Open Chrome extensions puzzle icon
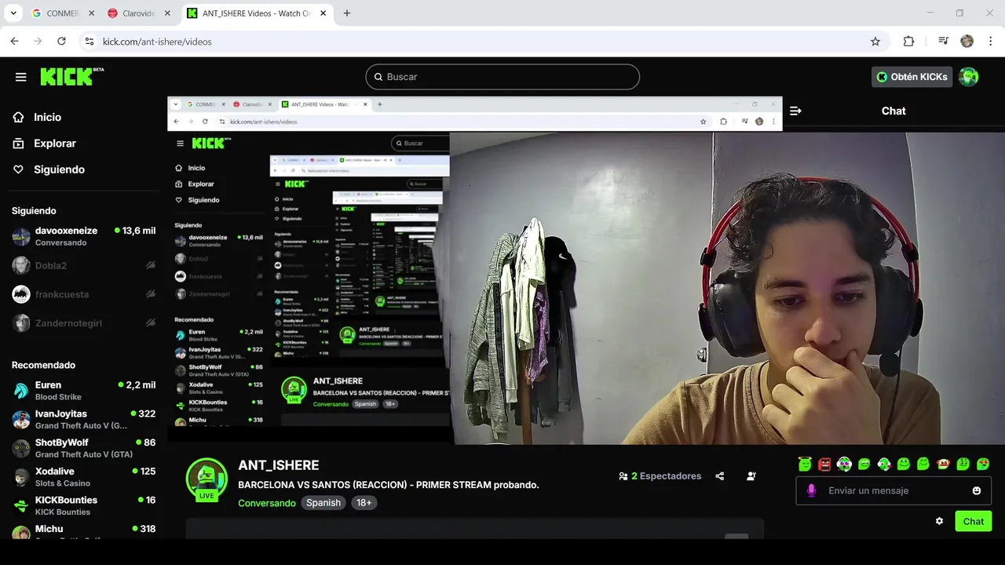Image resolution: width=1005 pixels, height=565 pixels. pos(908,42)
